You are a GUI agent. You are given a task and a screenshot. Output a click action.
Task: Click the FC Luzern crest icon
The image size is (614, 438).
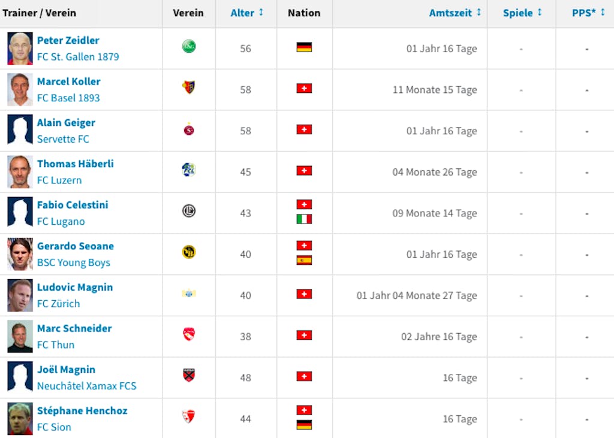tap(189, 170)
